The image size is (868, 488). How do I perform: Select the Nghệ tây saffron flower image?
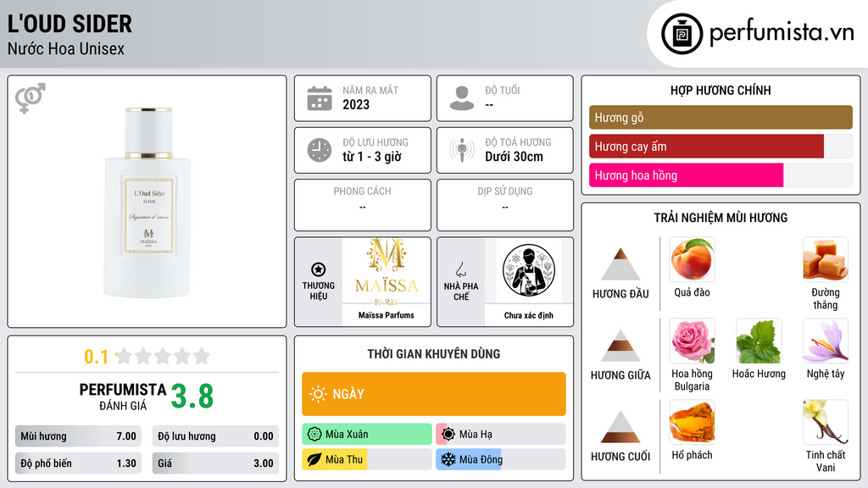point(826,341)
